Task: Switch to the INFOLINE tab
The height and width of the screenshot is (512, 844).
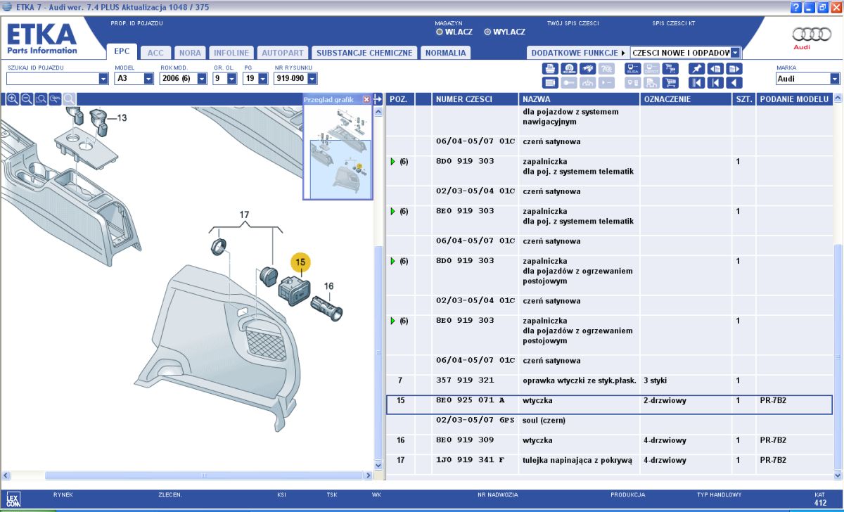Action: click(x=231, y=53)
